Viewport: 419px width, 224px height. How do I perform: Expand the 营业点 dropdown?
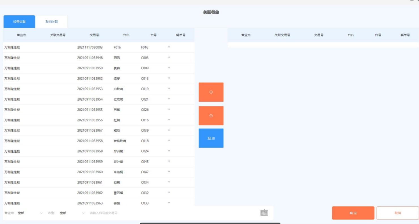click(x=30, y=213)
